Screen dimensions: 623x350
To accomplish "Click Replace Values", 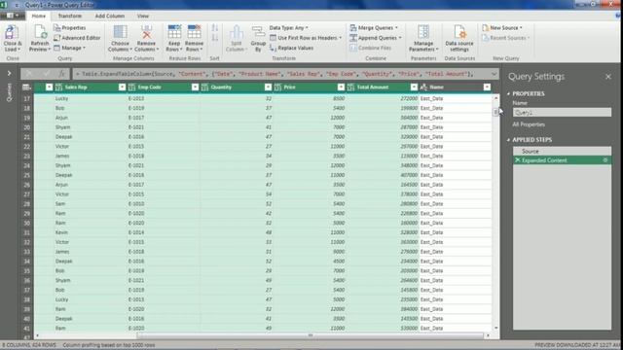I will (x=291, y=48).
